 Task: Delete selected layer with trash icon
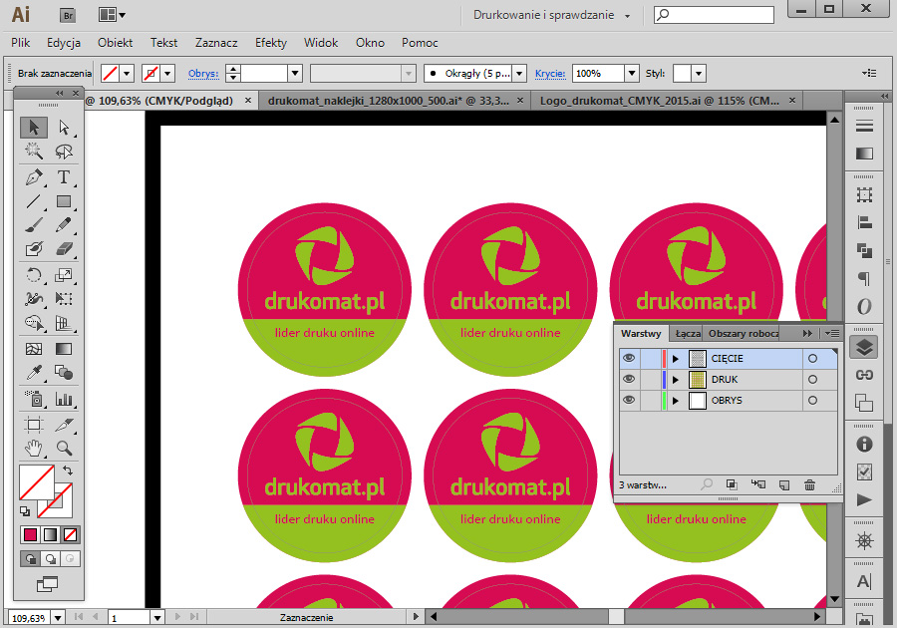809,485
